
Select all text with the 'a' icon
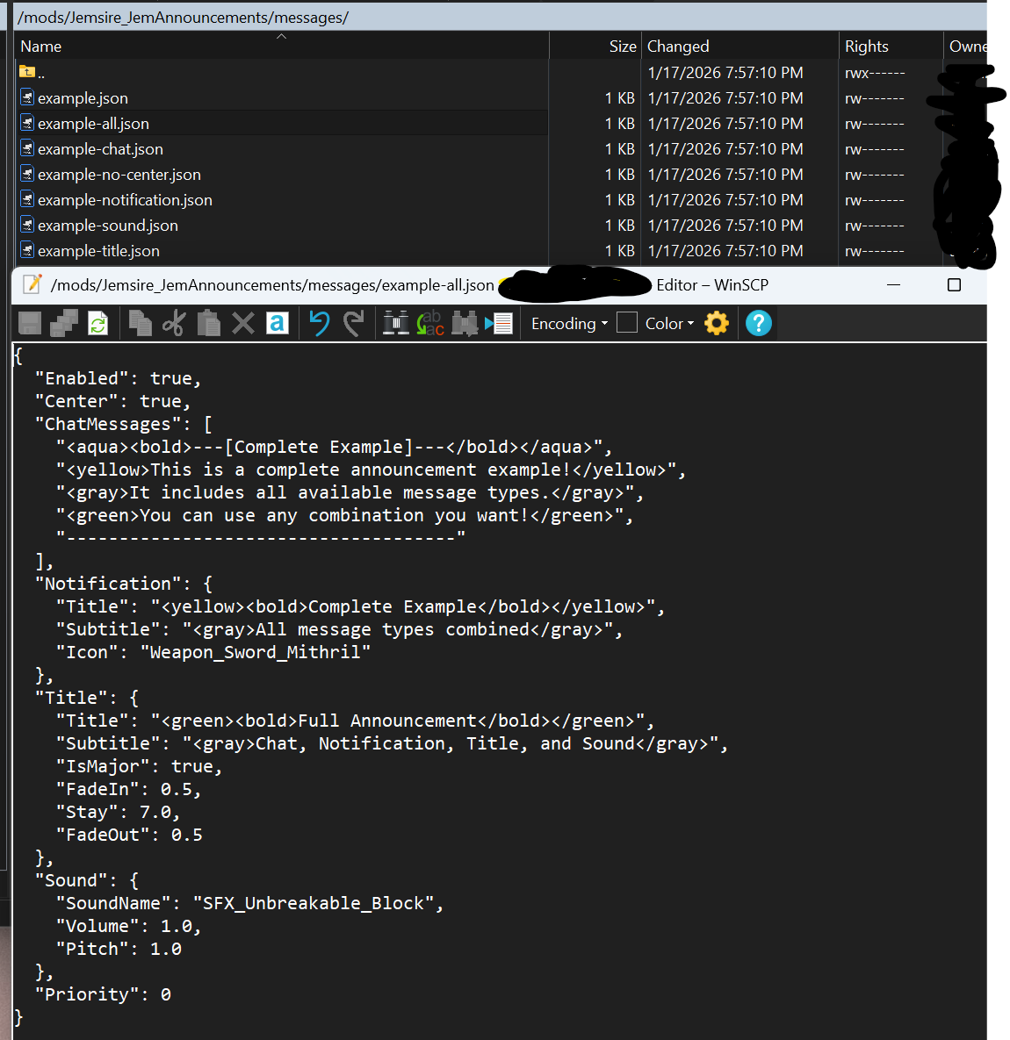[277, 323]
